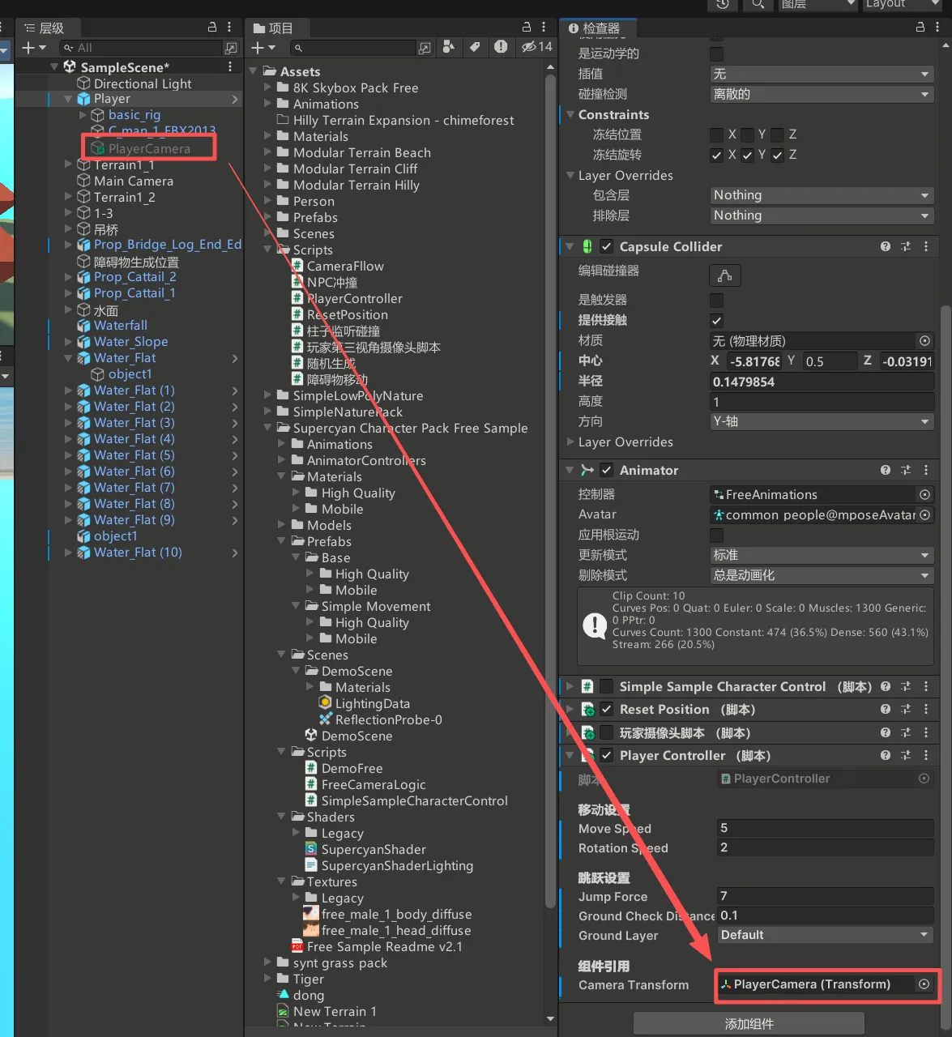Click the 半径 value field 0.1479854
The height and width of the screenshot is (1037, 952).
tap(822, 382)
